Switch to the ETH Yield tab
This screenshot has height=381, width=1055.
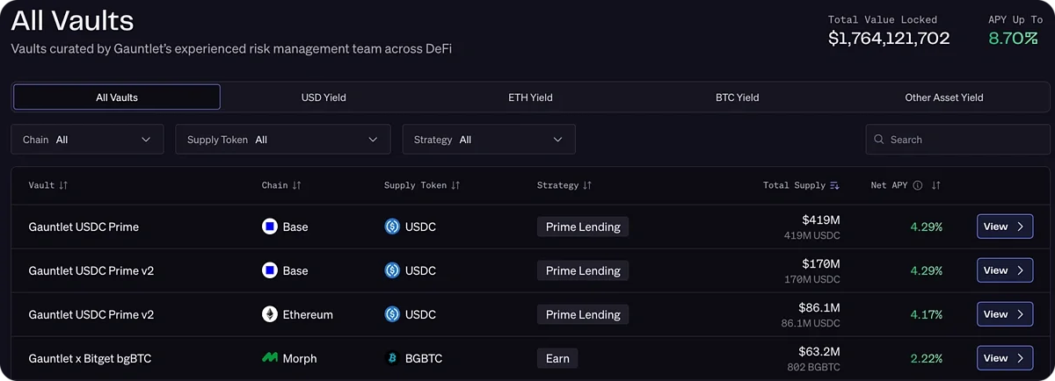530,97
